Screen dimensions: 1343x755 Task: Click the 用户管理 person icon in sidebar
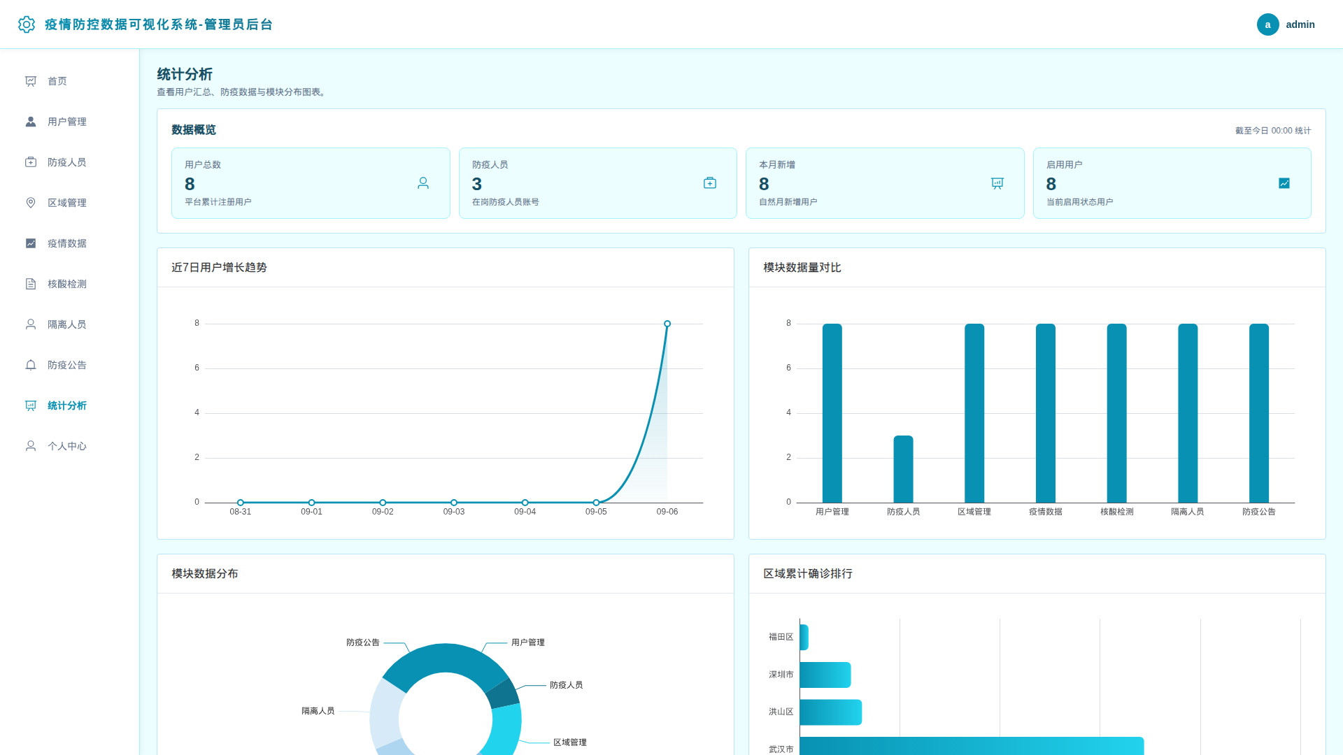(x=31, y=122)
